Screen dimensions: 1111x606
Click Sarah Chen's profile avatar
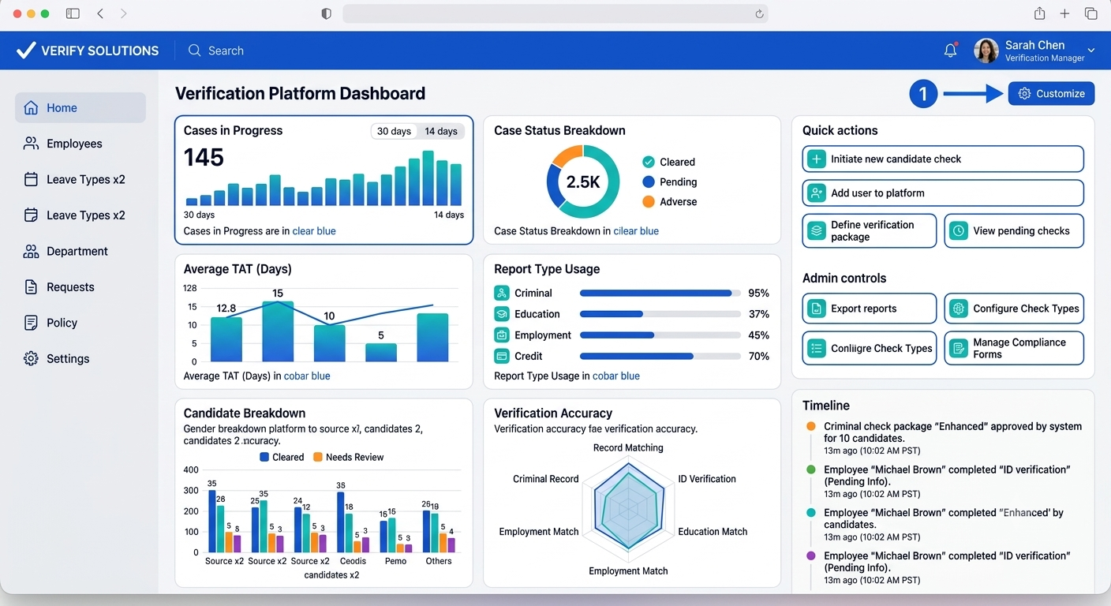click(986, 50)
